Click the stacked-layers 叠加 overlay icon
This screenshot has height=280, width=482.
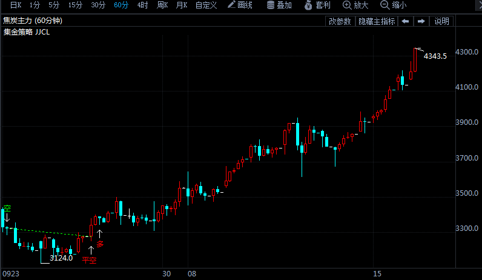coord(271,5)
